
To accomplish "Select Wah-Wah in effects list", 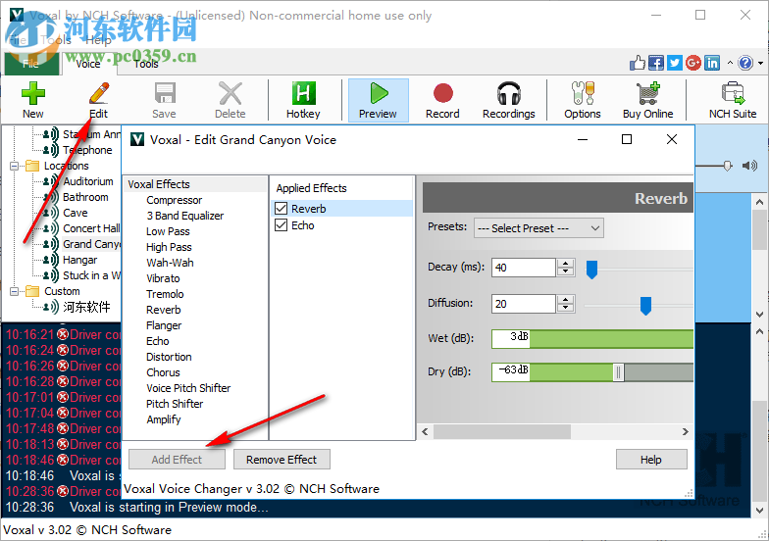I will tap(170, 263).
